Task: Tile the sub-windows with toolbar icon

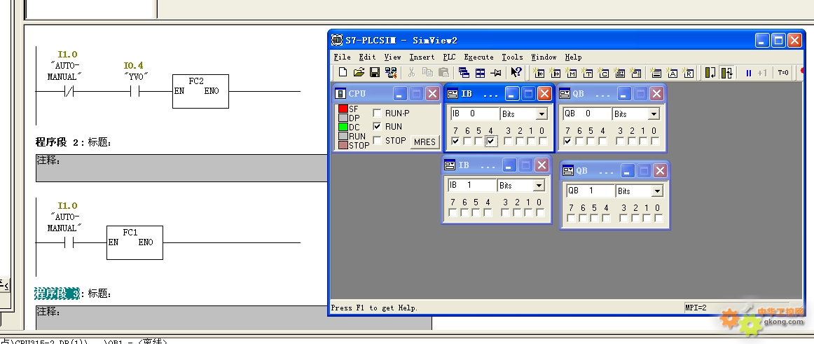Action: tap(481, 73)
